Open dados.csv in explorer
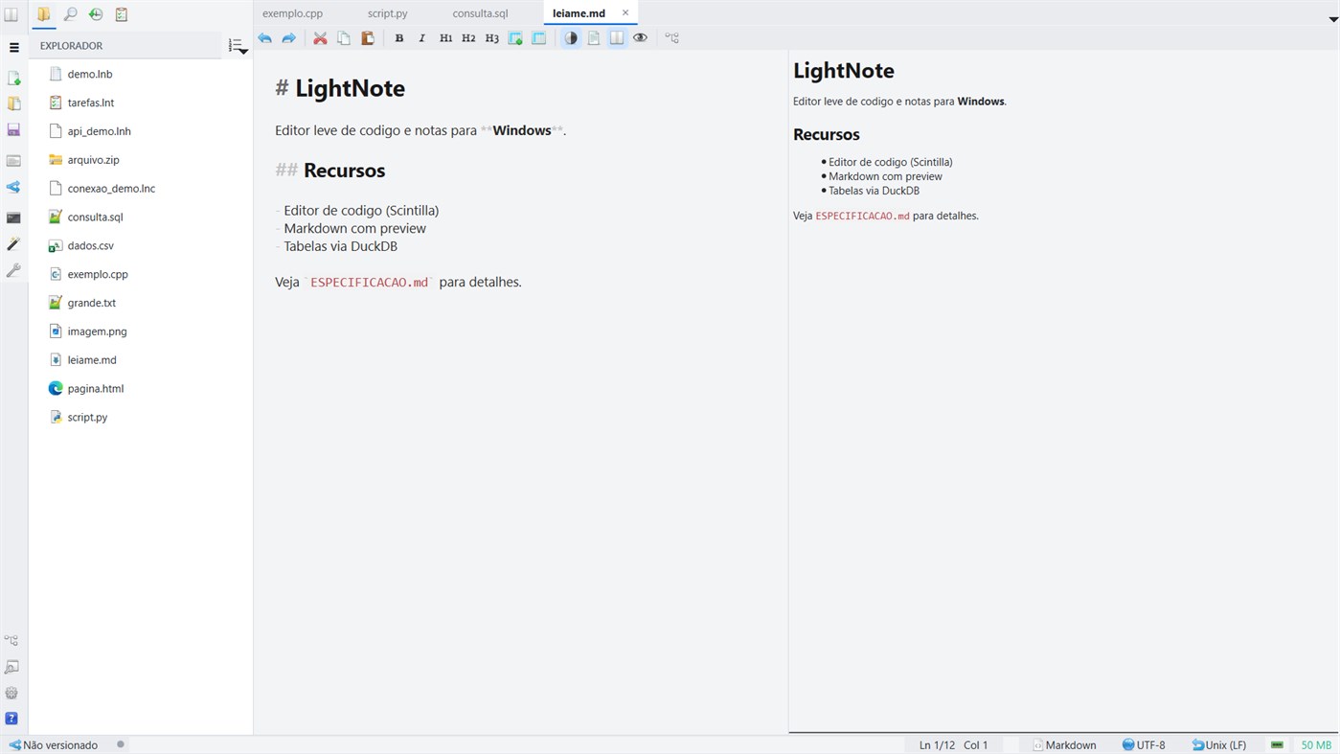1340x754 pixels. tap(91, 245)
